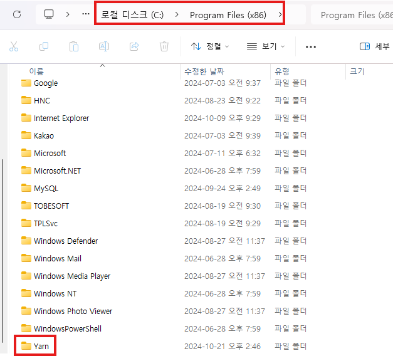This screenshot has width=393, height=356.
Task: Click the Share icon in toolbar
Action: (134, 46)
